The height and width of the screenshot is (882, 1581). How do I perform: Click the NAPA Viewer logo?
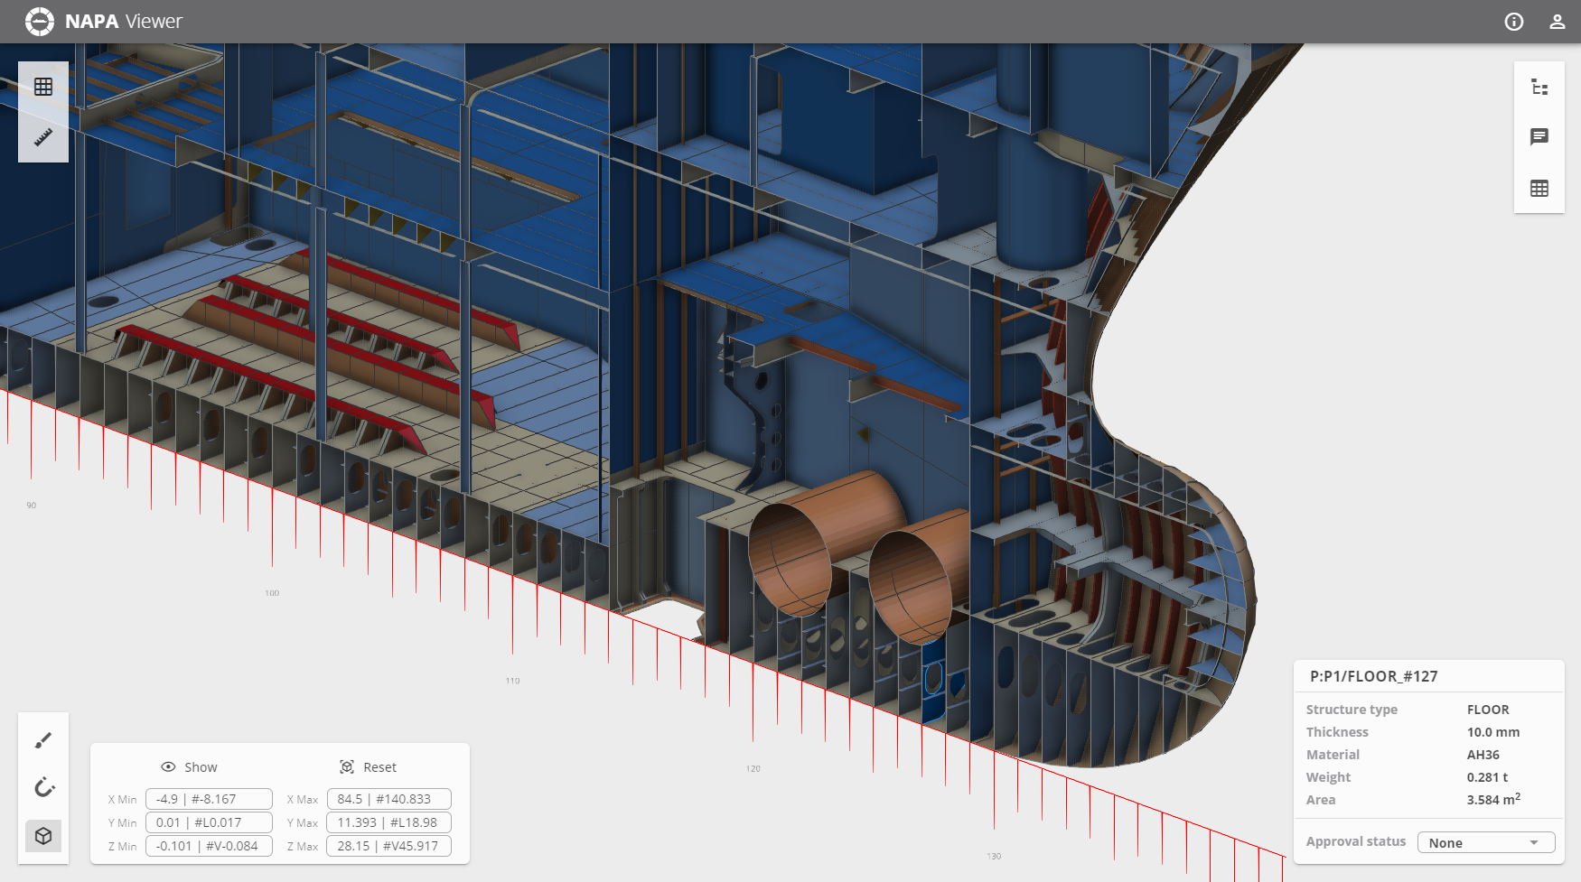coord(104,22)
